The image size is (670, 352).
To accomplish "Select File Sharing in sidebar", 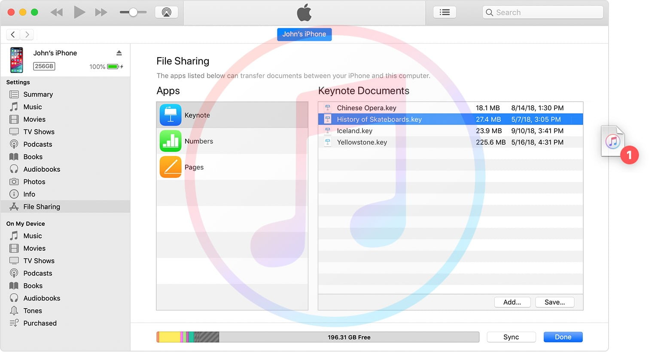I will point(65,206).
